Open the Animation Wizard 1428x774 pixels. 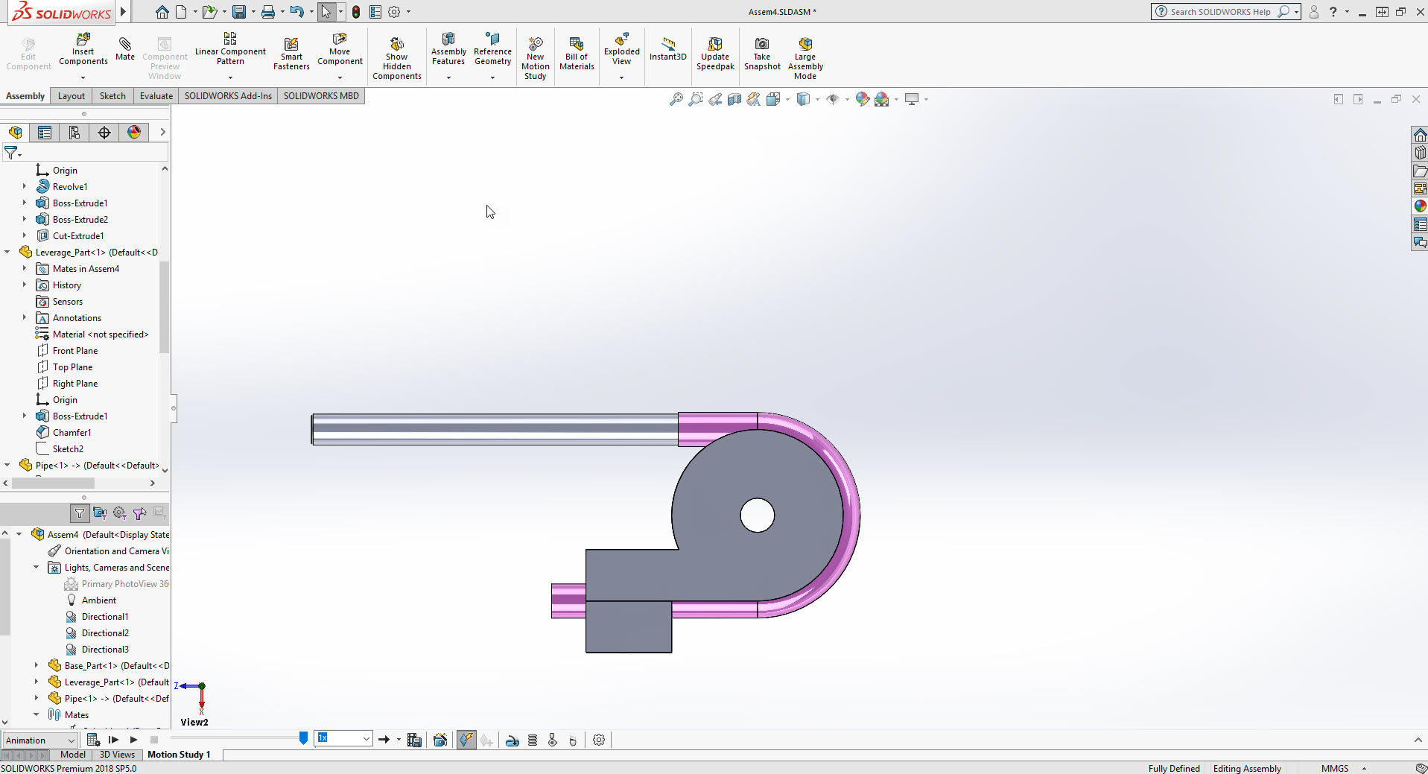pyautogui.click(x=440, y=739)
